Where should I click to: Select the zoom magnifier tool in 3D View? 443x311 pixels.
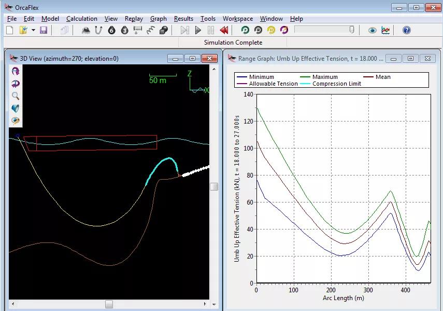click(x=16, y=96)
